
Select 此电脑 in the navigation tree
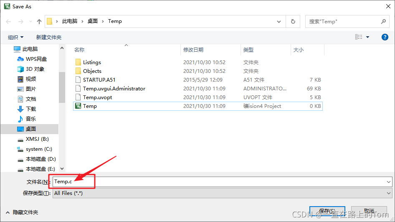[x=25, y=49]
